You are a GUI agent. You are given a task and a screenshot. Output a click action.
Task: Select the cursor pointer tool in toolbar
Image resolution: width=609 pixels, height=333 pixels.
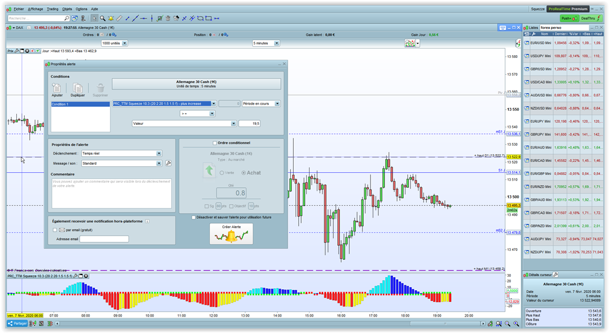tap(94, 18)
